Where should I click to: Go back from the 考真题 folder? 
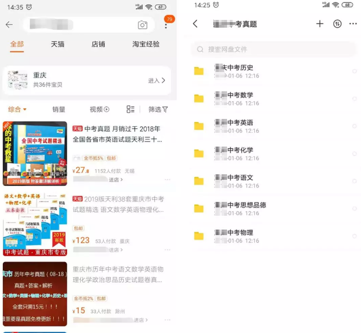[195, 23]
